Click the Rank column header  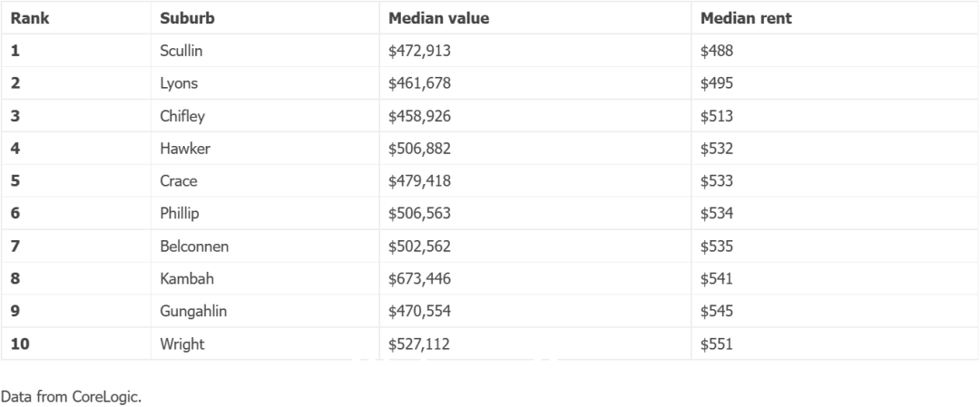click(75, 18)
